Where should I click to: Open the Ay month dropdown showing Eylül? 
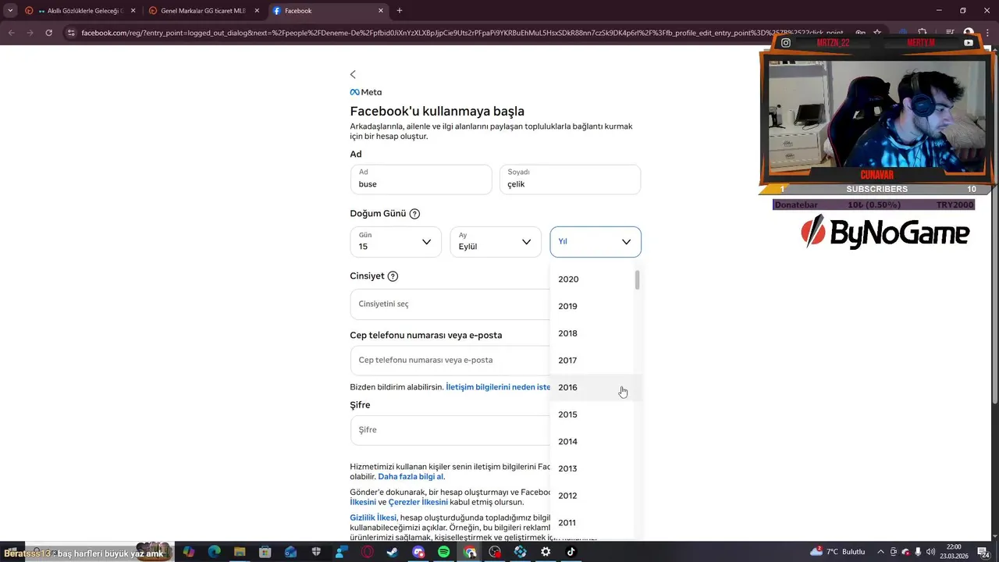(x=496, y=242)
